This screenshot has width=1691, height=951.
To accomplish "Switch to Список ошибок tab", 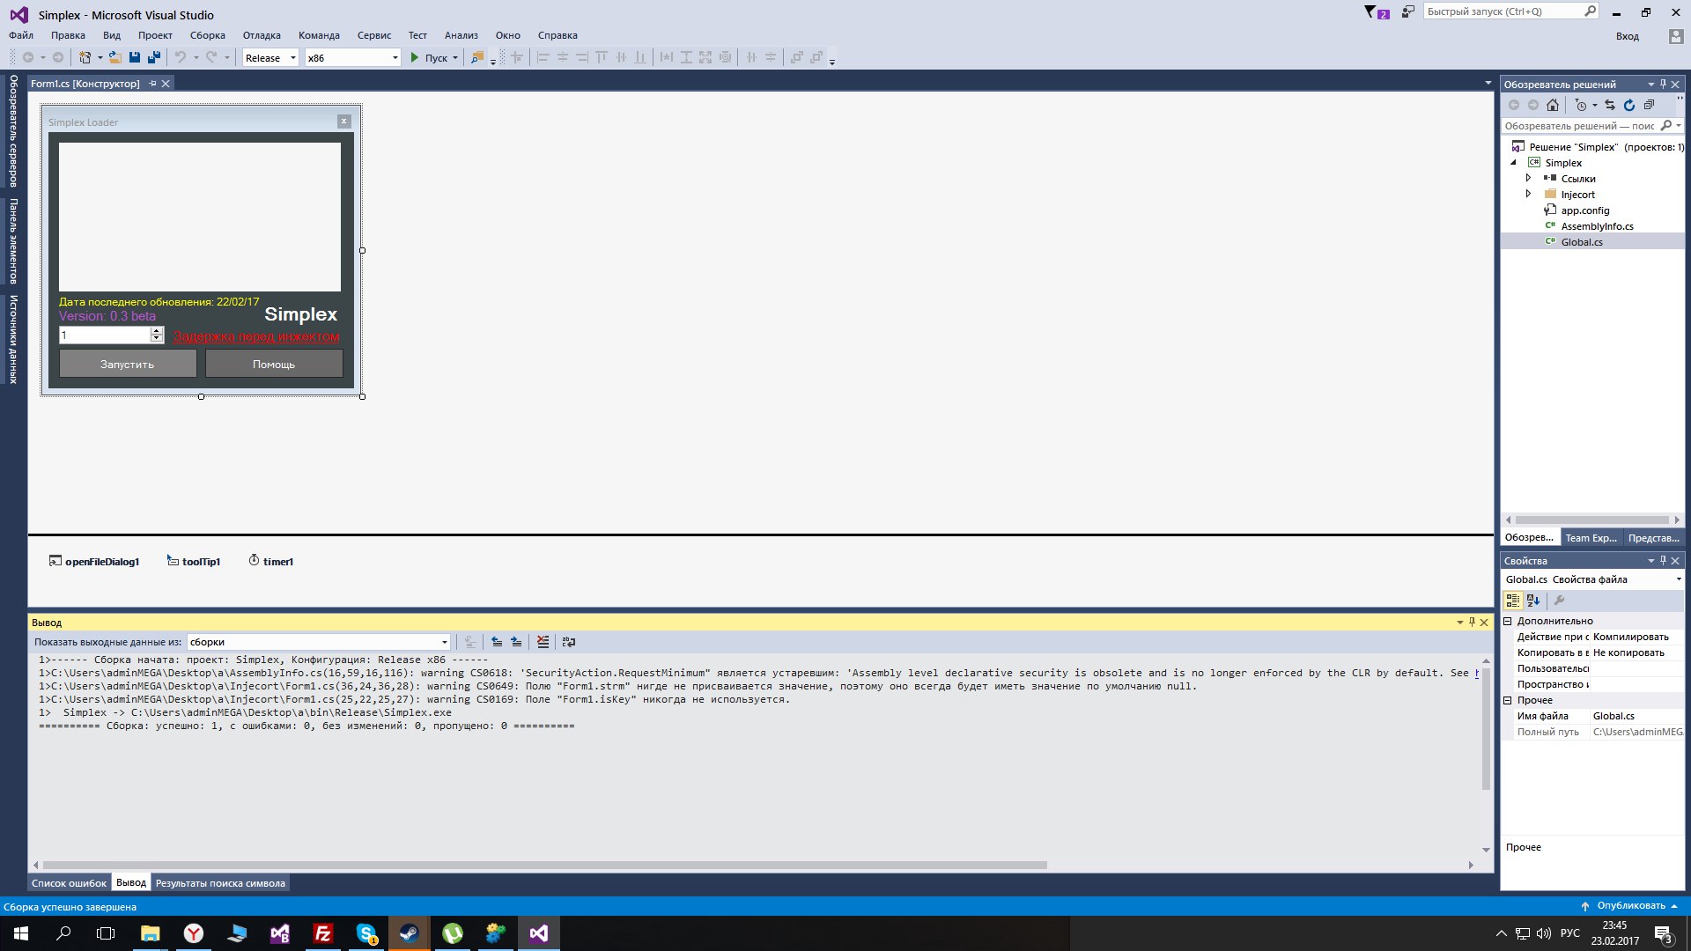I will point(69,883).
